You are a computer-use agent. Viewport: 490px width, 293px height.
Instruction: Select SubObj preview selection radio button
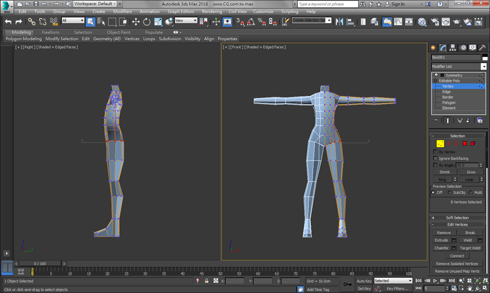click(x=449, y=192)
